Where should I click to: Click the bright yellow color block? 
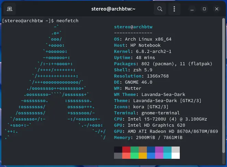pos(143,156)
